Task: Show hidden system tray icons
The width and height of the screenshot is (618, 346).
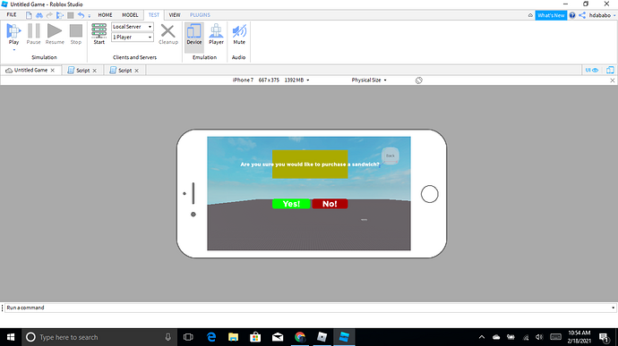Action: click(482, 337)
